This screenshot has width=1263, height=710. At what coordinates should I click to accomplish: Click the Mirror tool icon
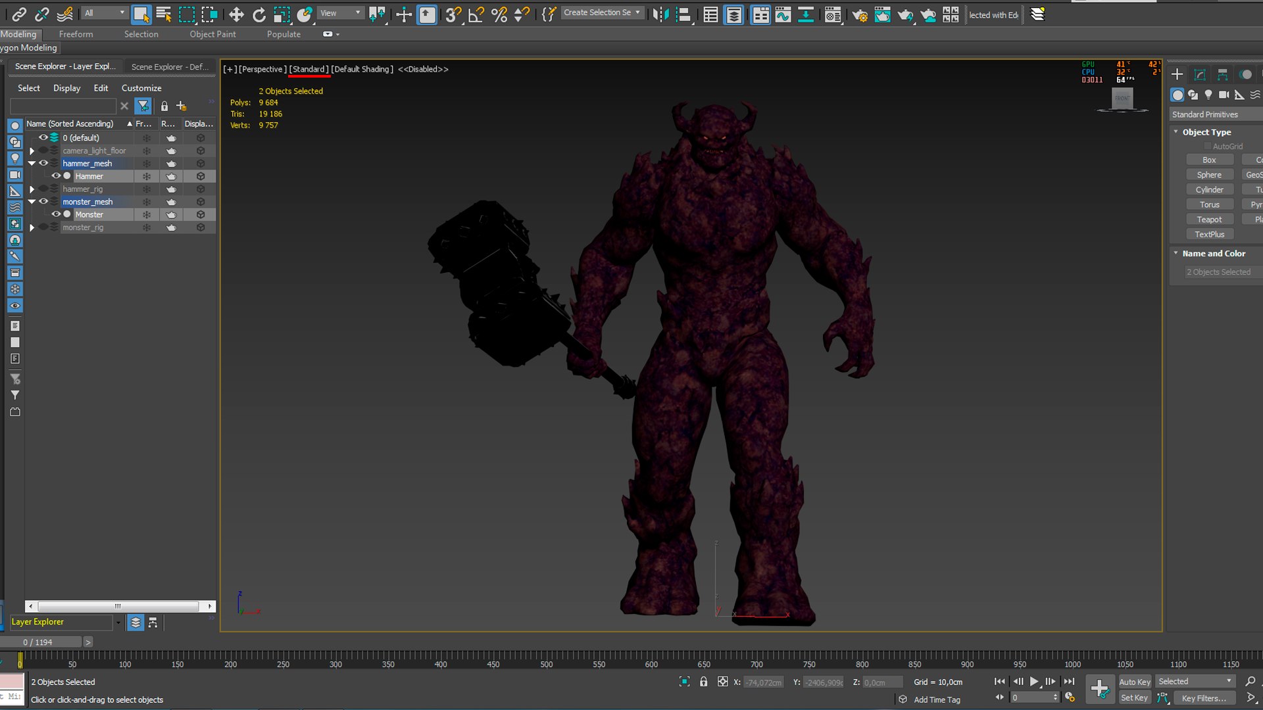(660, 14)
